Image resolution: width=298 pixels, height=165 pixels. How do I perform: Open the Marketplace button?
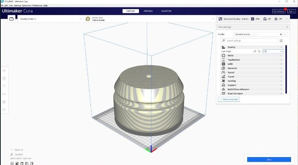(279, 11)
